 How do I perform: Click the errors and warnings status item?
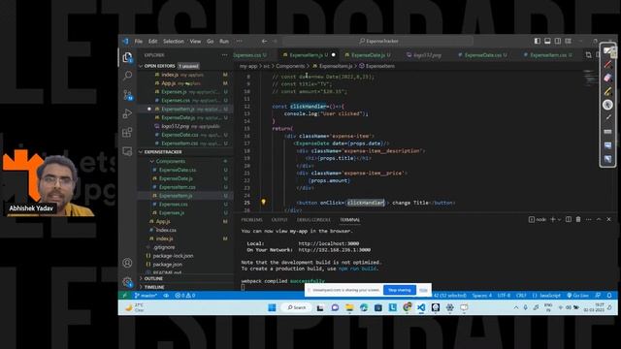(185, 296)
